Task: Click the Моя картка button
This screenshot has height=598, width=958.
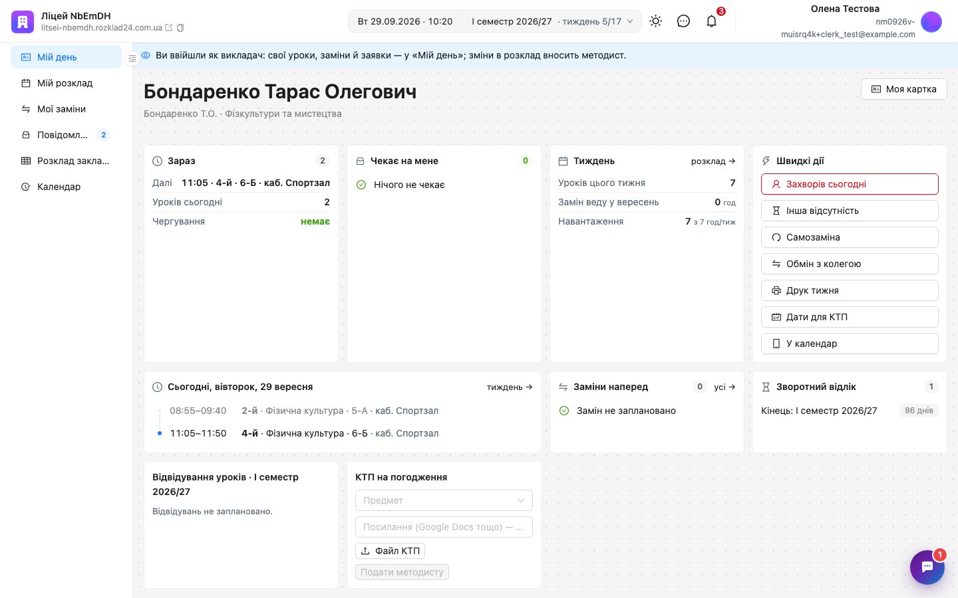Action: 904,89
